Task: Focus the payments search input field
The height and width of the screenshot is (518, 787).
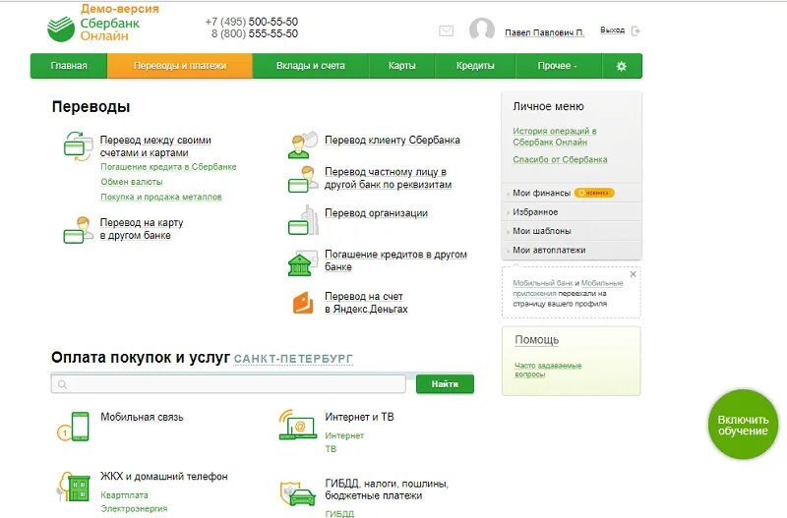Action: click(228, 384)
